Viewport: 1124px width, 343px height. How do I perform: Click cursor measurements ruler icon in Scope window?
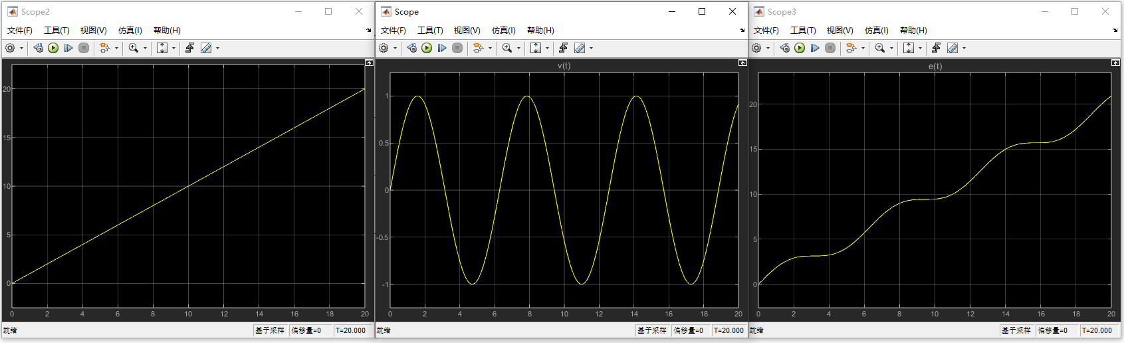580,48
